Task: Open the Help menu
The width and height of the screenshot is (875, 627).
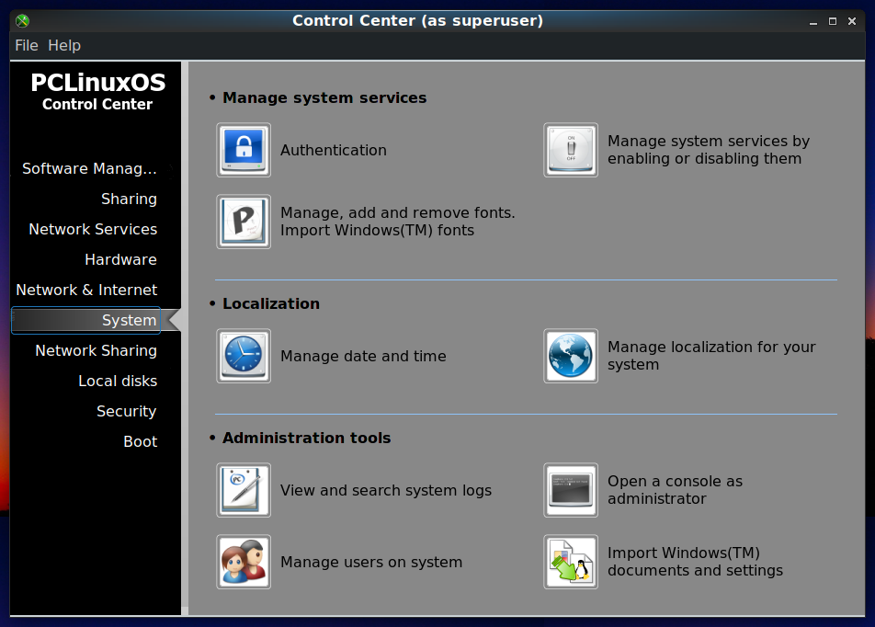Action: tap(64, 45)
